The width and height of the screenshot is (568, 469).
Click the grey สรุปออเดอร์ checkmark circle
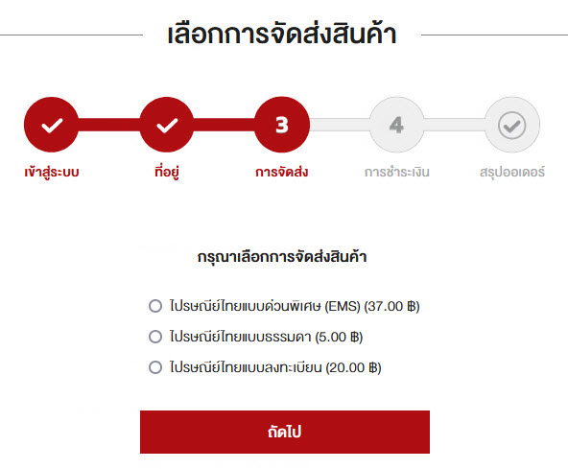point(512,125)
